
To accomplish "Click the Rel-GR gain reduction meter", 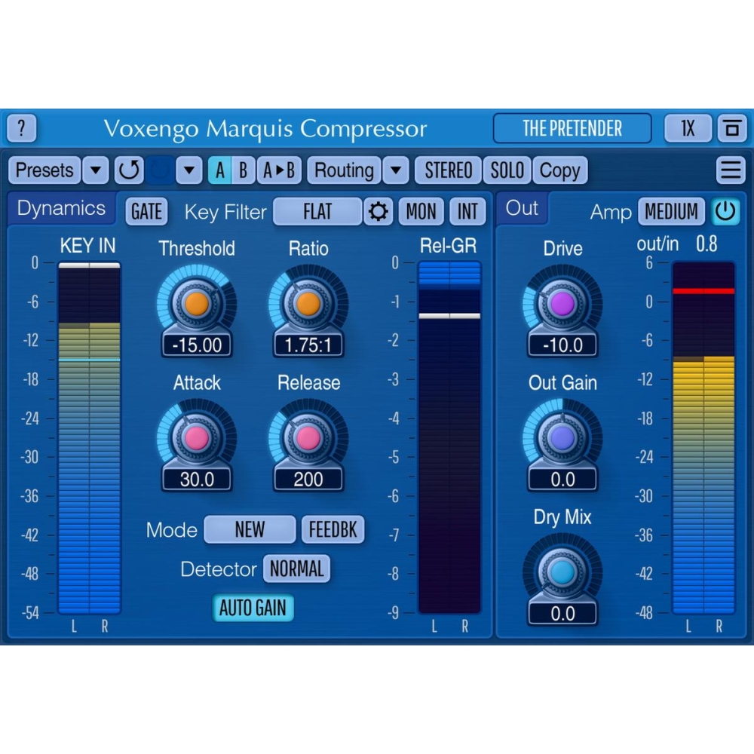I will [x=449, y=438].
